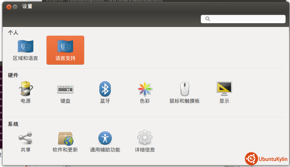Click the magnifier icon in search box

click(x=207, y=19)
